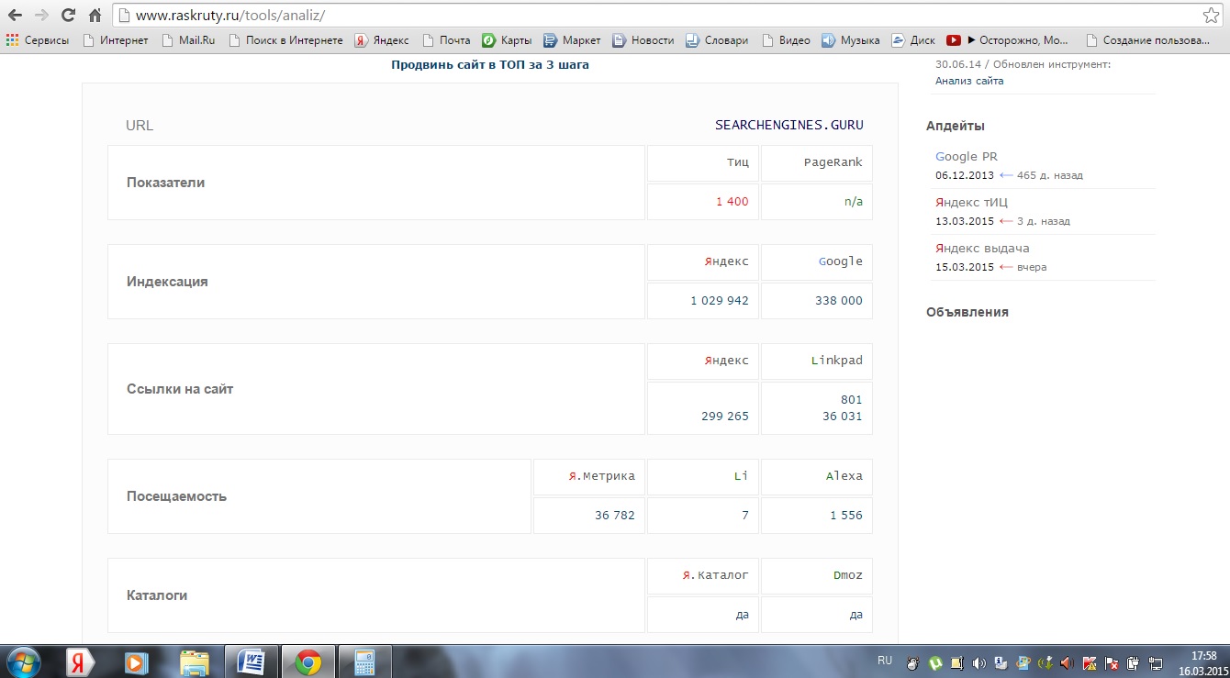Click the power plug tray icon
The image size is (1230, 678).
point(1133,662)
